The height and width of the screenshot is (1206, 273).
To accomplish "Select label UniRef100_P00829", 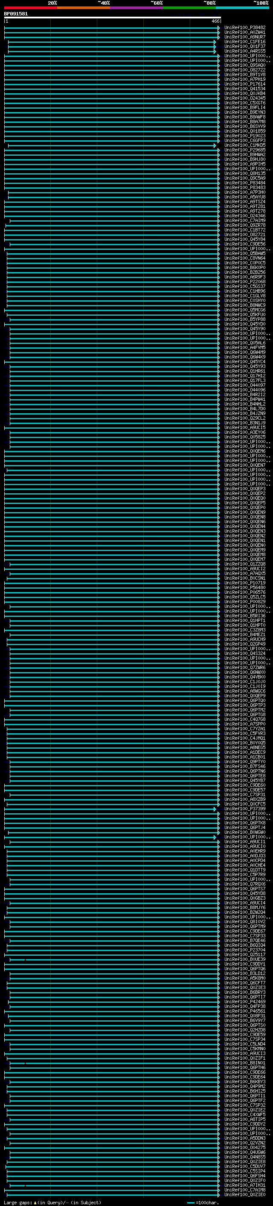I will (245, 602).
